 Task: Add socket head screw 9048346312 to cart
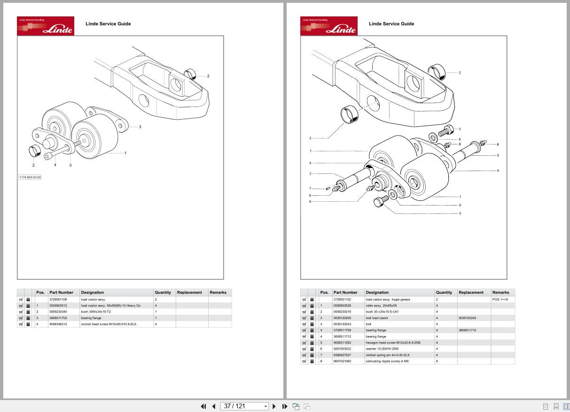[x=21, y=324]
